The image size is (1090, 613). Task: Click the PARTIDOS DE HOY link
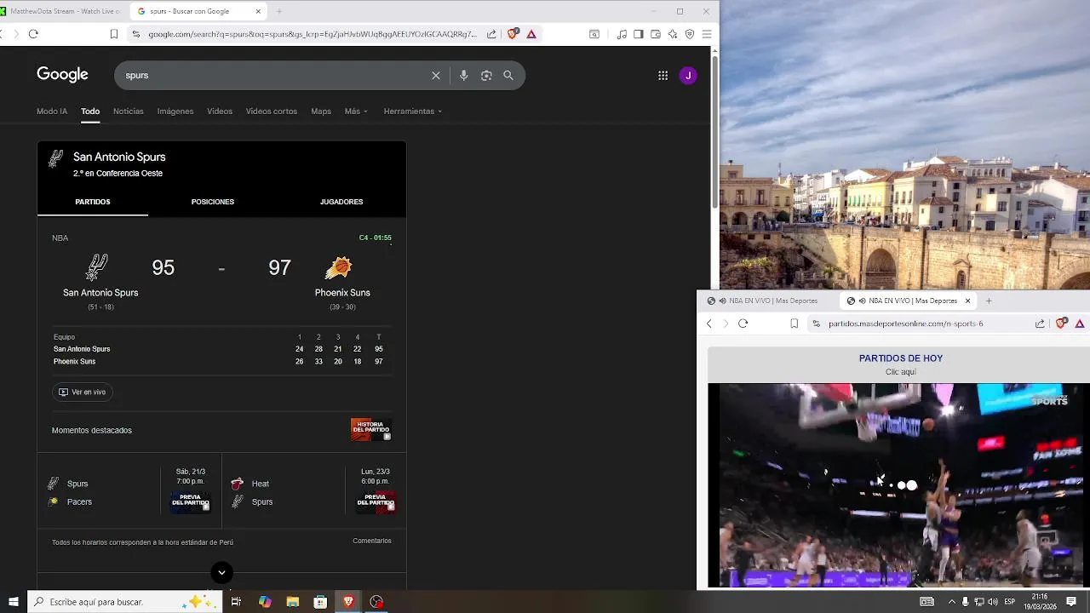(901, 358)
